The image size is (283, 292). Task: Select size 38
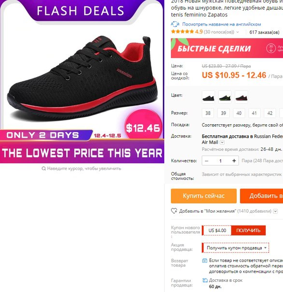tap(208, 113)
